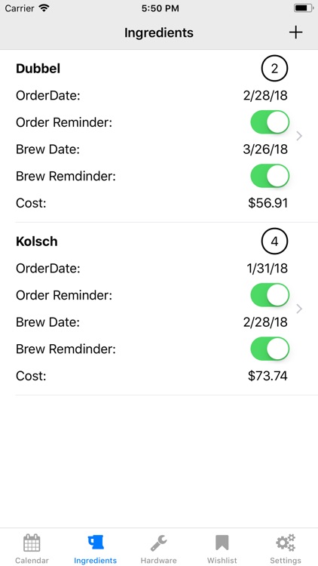
Task: Disable Order Reminder for Kolsch
Action: click(270, 295)
